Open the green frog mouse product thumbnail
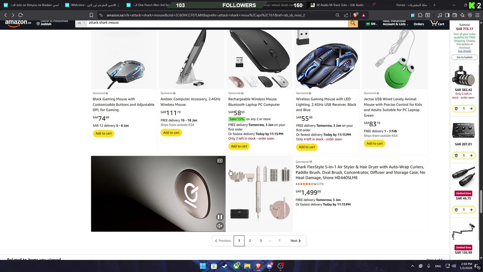The height and width of the screenshot is (272, 483). coord(395,59)
